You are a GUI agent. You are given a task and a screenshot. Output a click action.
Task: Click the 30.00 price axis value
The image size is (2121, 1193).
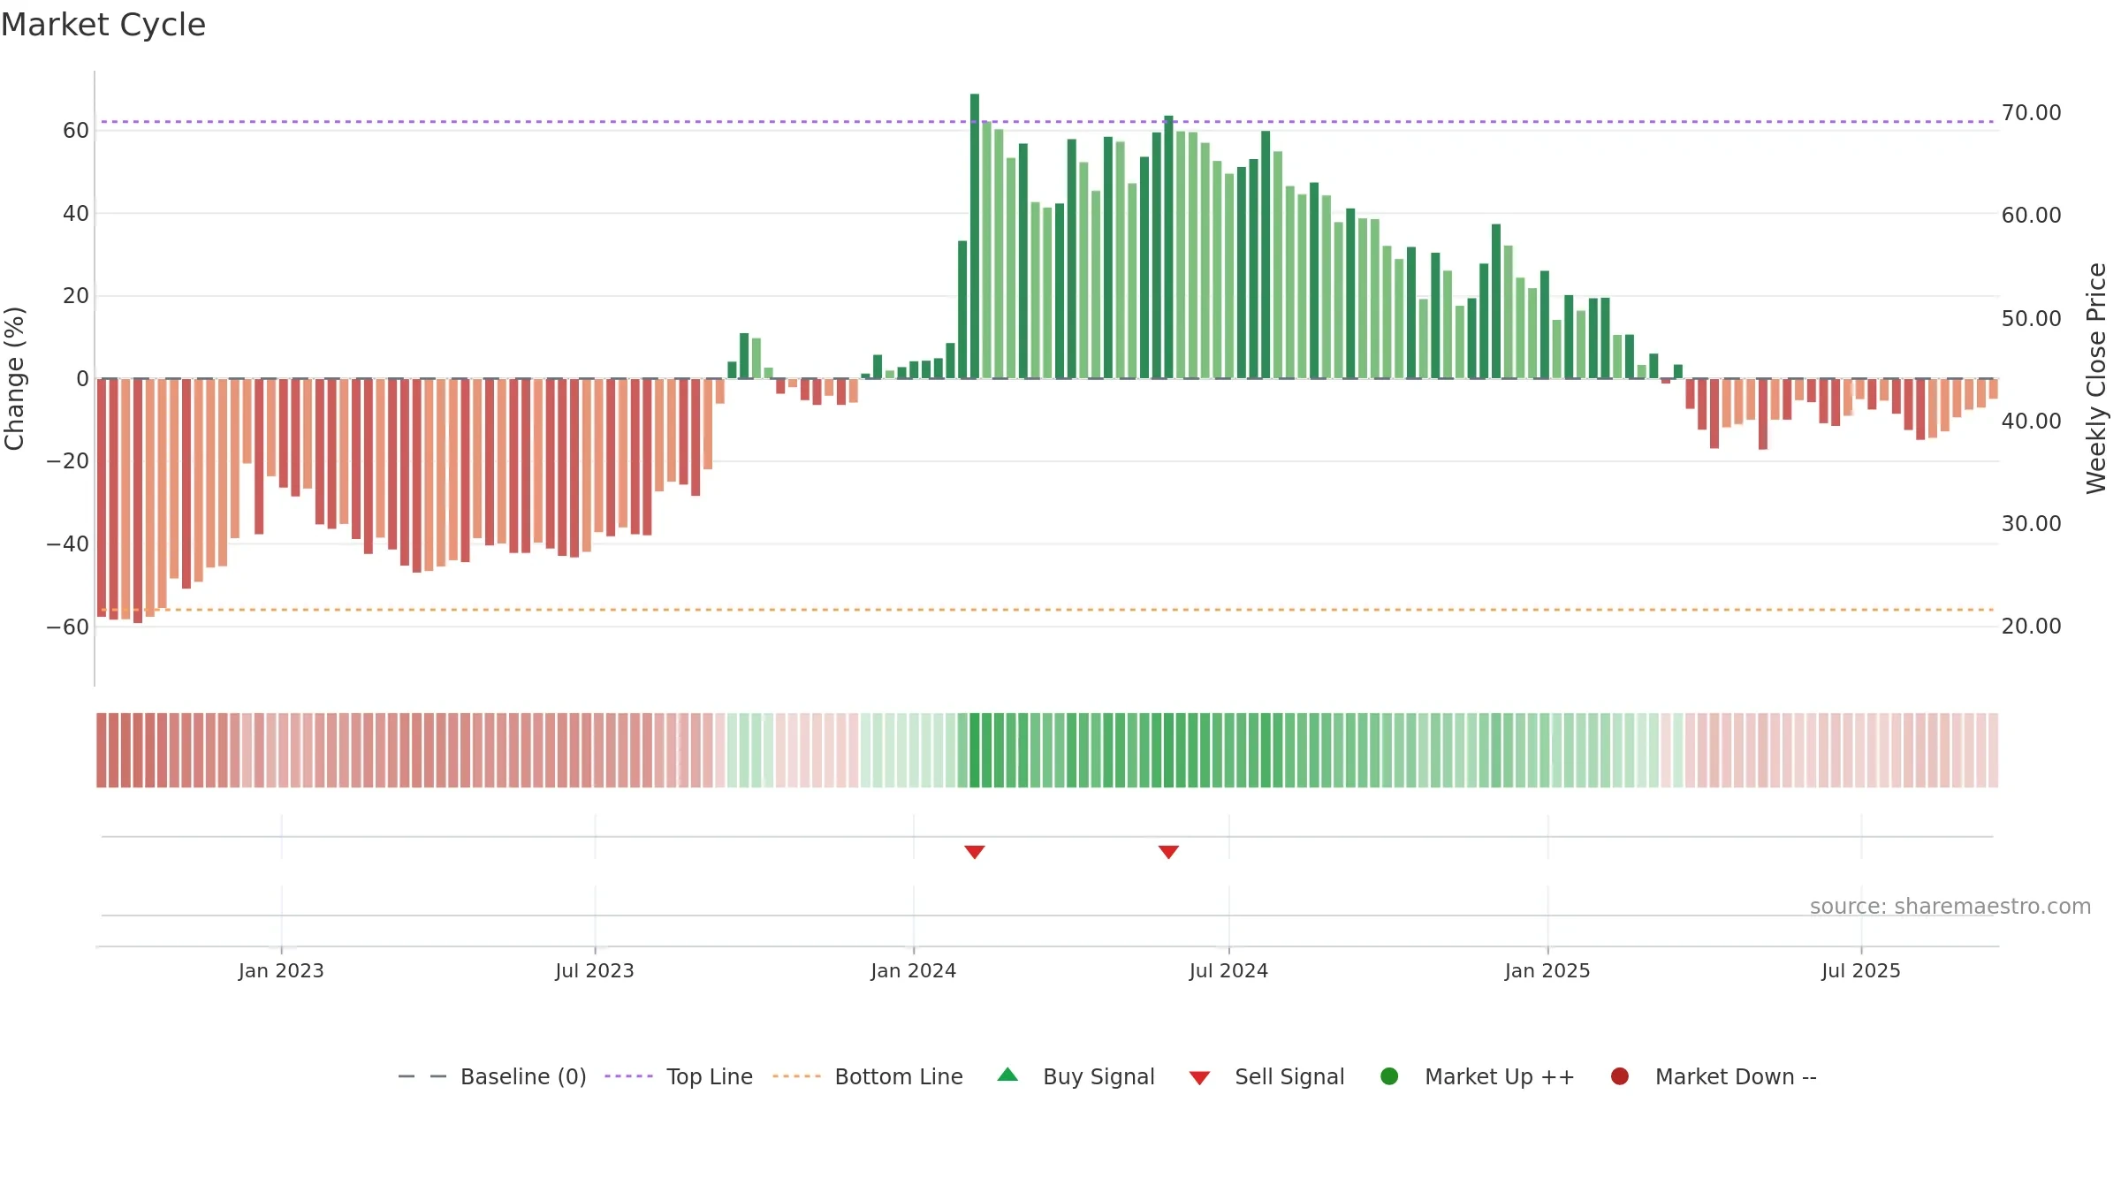coord(2032,523)
